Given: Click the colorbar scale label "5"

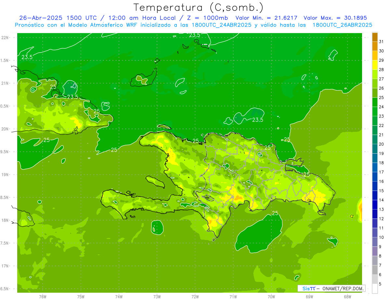Looking at the screenshot, I should [380, 284].
